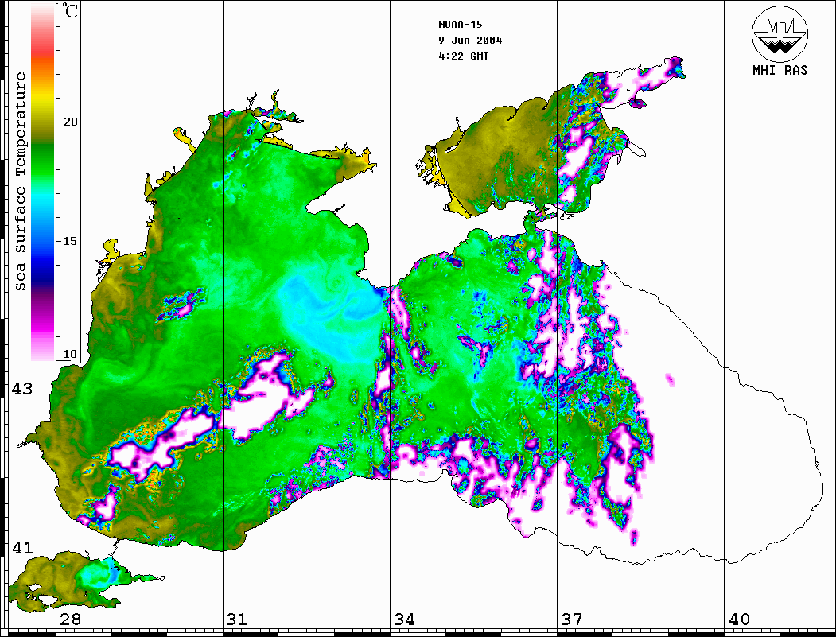Click longitude label 28
The image size is (836, 637).
pos(70,620)
